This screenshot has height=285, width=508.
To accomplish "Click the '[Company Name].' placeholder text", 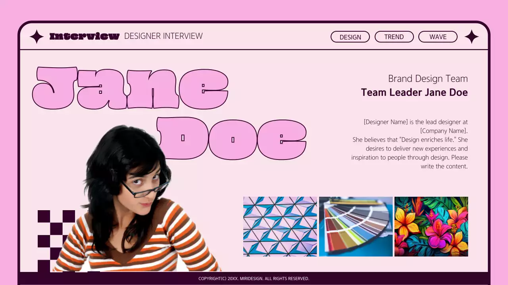I will (444, 131).
